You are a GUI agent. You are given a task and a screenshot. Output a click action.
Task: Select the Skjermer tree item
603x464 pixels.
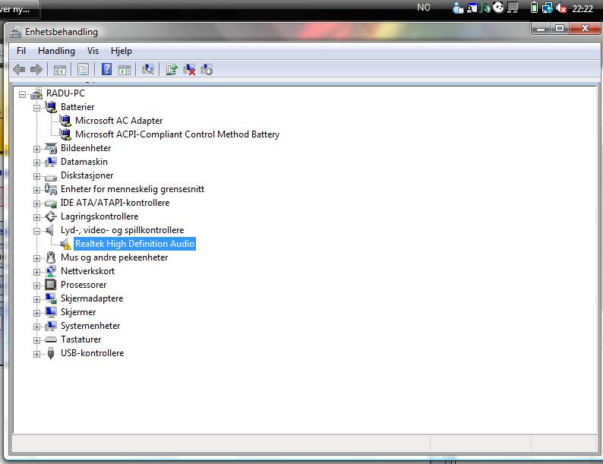point(78,312)
